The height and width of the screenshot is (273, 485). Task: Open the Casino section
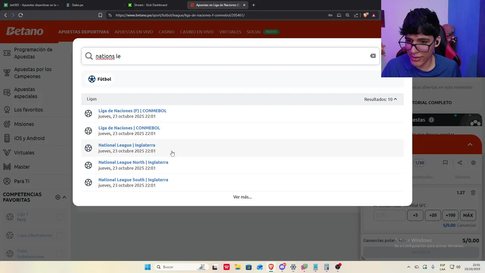166,32
